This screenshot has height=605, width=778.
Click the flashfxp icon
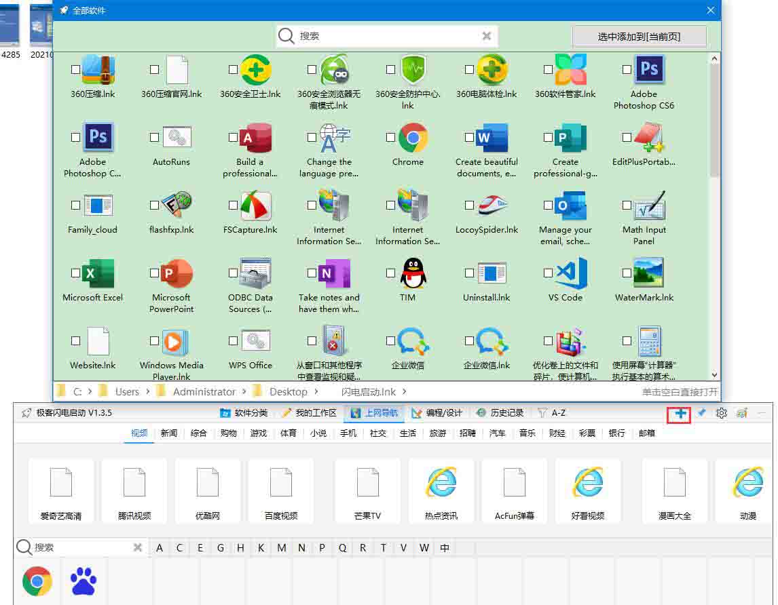[x=177, y=204]
